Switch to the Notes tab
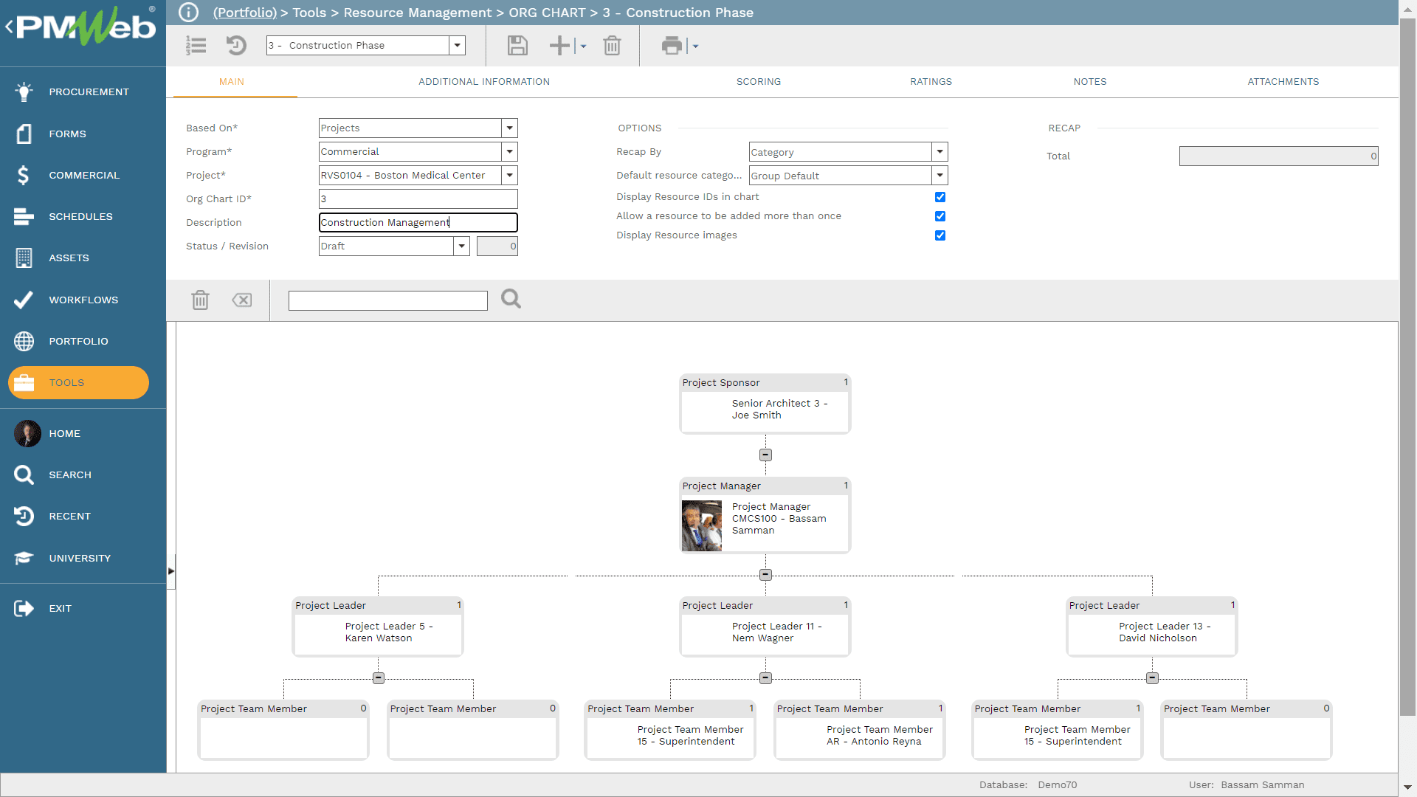The height and width of the screenshot is (797, 1417). point(1090,82)
